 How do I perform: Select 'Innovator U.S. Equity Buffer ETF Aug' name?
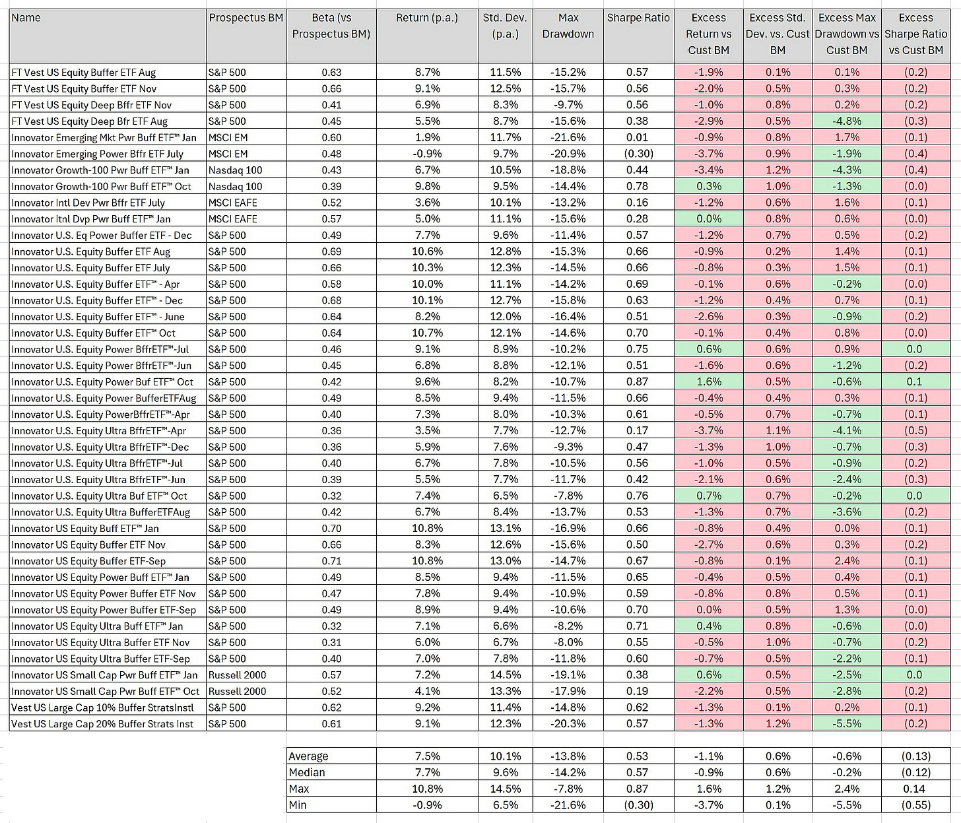[x=108, y=251]
